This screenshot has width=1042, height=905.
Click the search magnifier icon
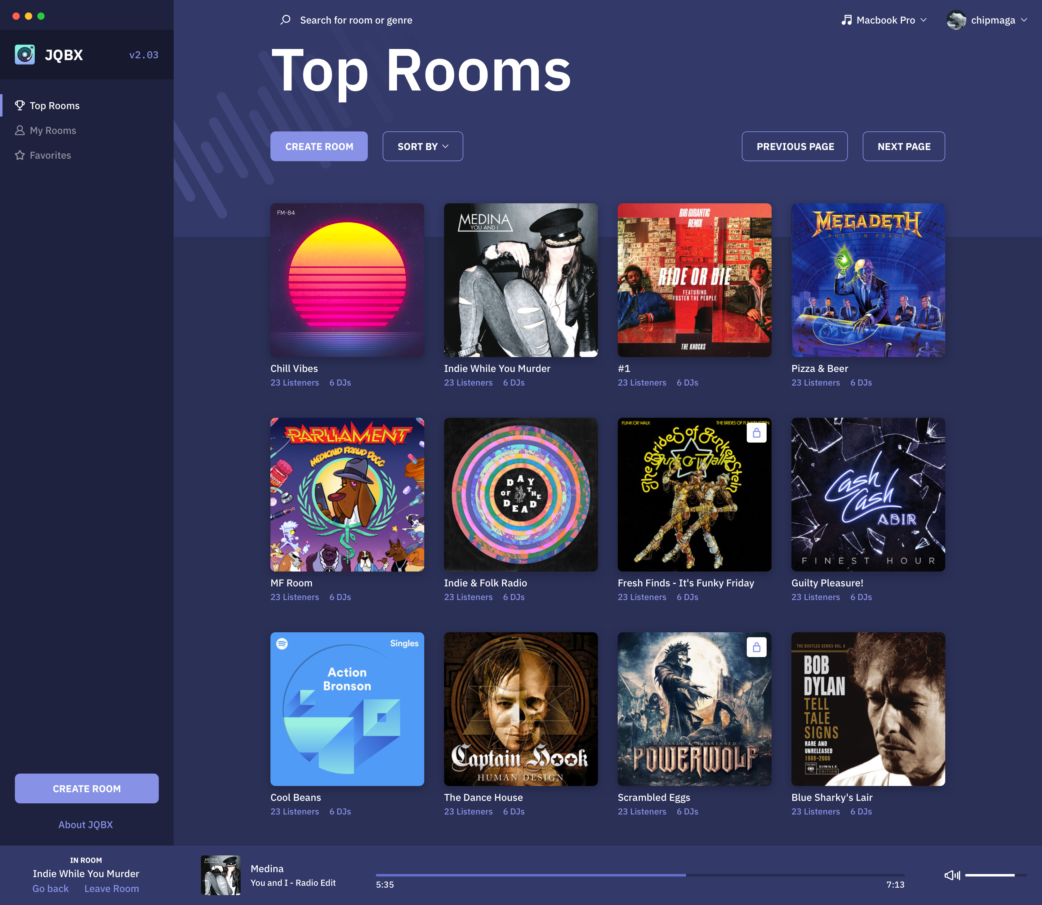click(286, 20)
